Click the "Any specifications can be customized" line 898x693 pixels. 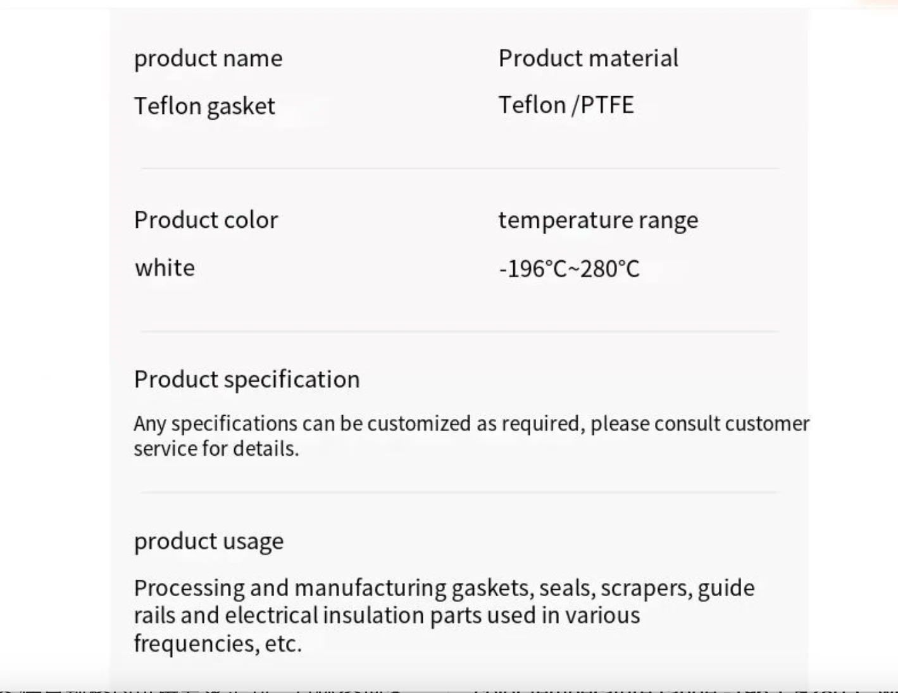tap(471, 423)
